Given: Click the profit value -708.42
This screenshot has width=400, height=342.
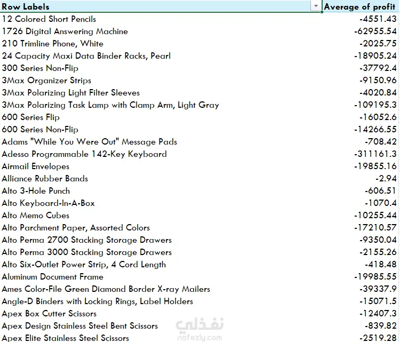Looking at the screenshot, I should pyautogui.click(x=381, y=141).
